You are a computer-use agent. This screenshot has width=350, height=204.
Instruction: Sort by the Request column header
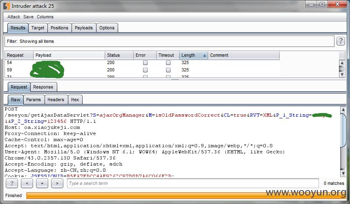pos(19,55)
